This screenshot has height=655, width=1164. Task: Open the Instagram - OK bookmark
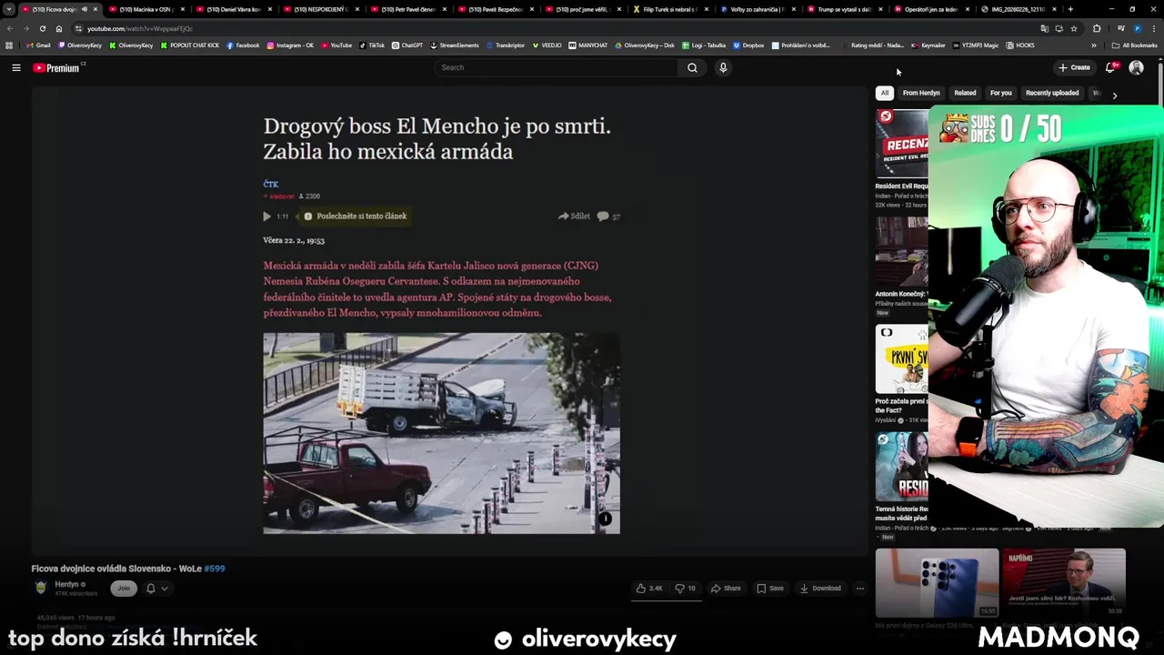(290, 45)
